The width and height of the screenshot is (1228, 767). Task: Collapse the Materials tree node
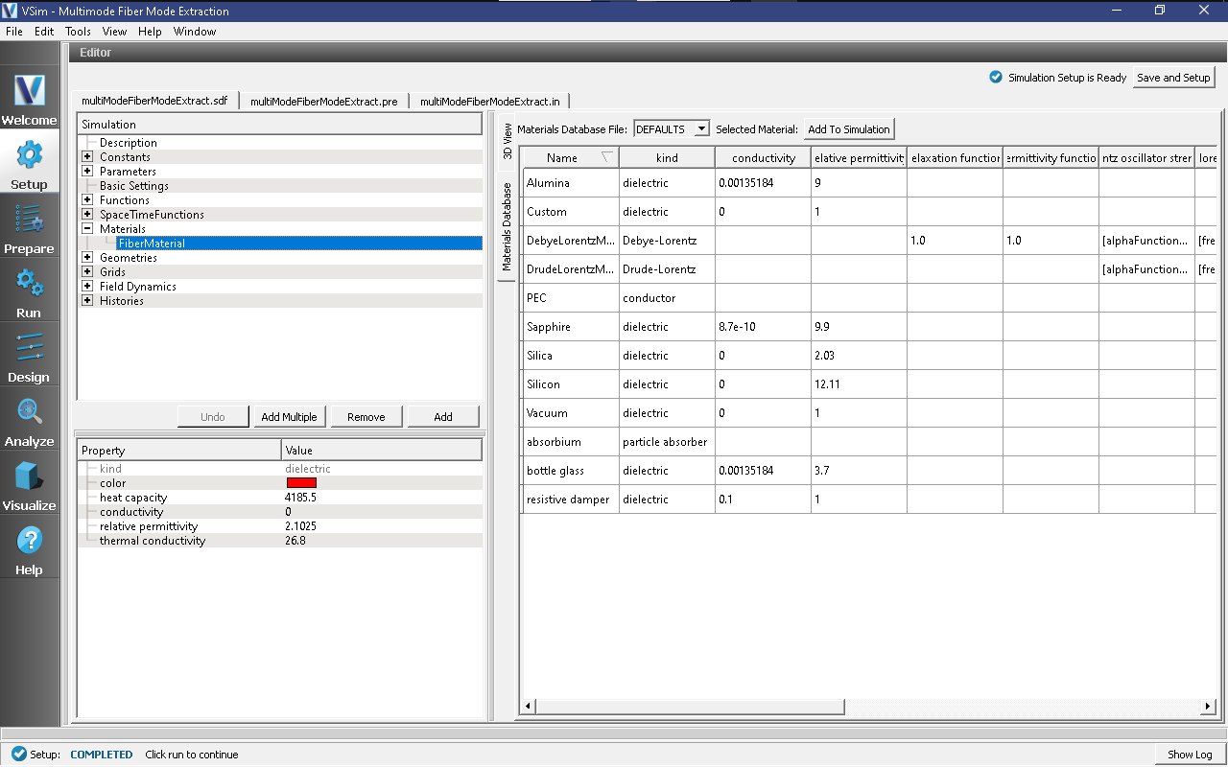87,229
